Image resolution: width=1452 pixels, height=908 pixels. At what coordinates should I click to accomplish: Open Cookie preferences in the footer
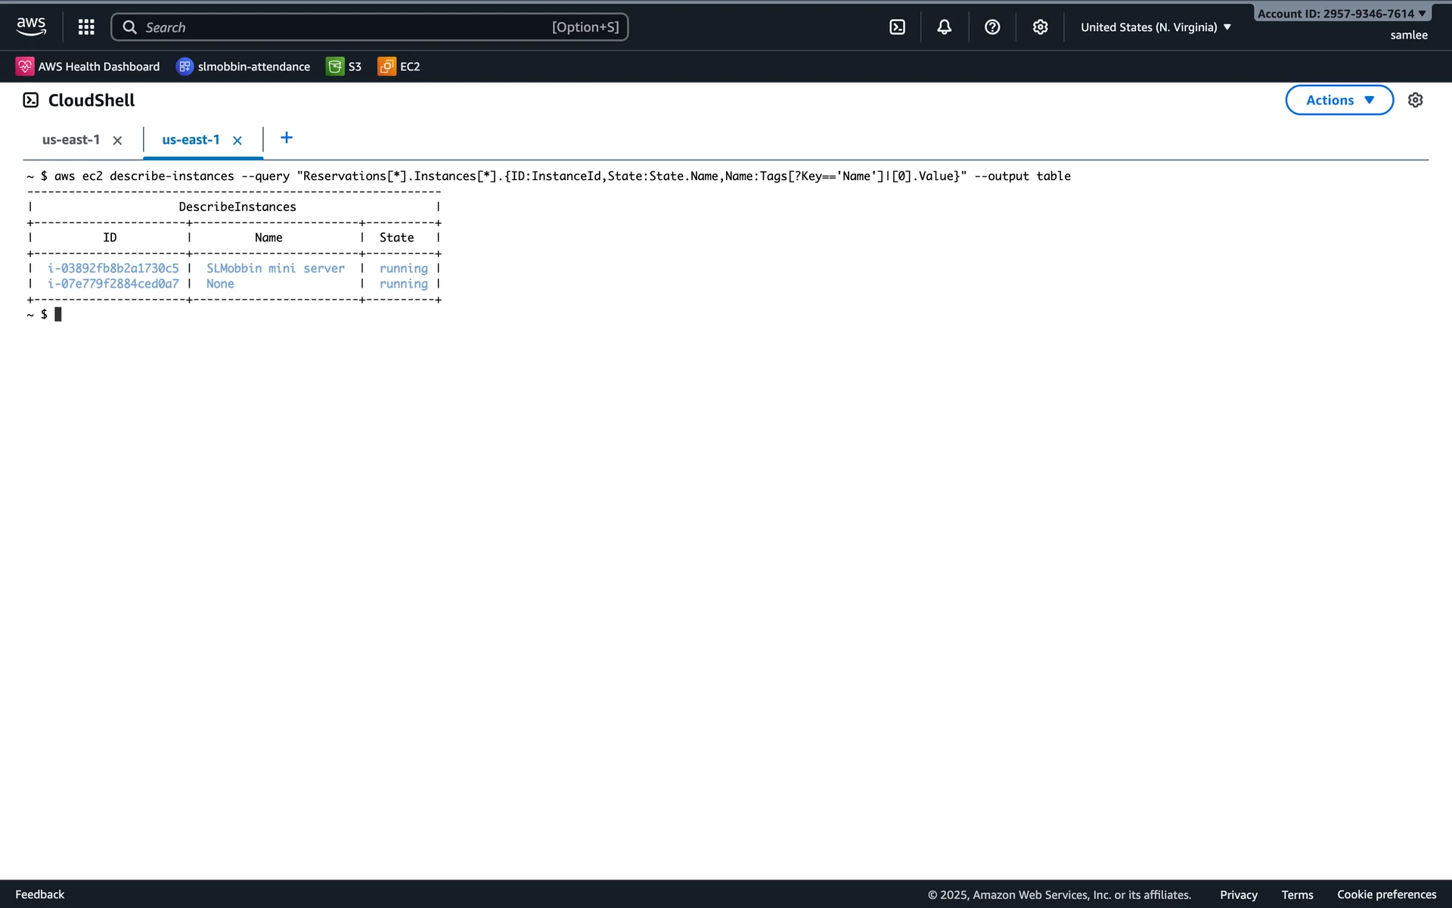[1386, 894]
